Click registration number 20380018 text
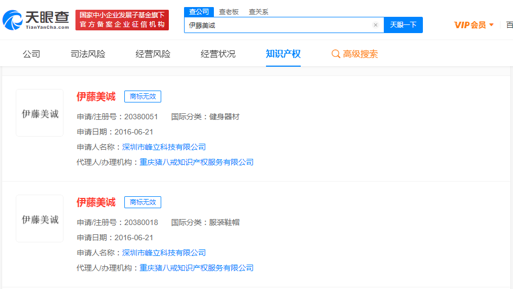The height and width of the screenshot is (289, 513). coord(141,222)
